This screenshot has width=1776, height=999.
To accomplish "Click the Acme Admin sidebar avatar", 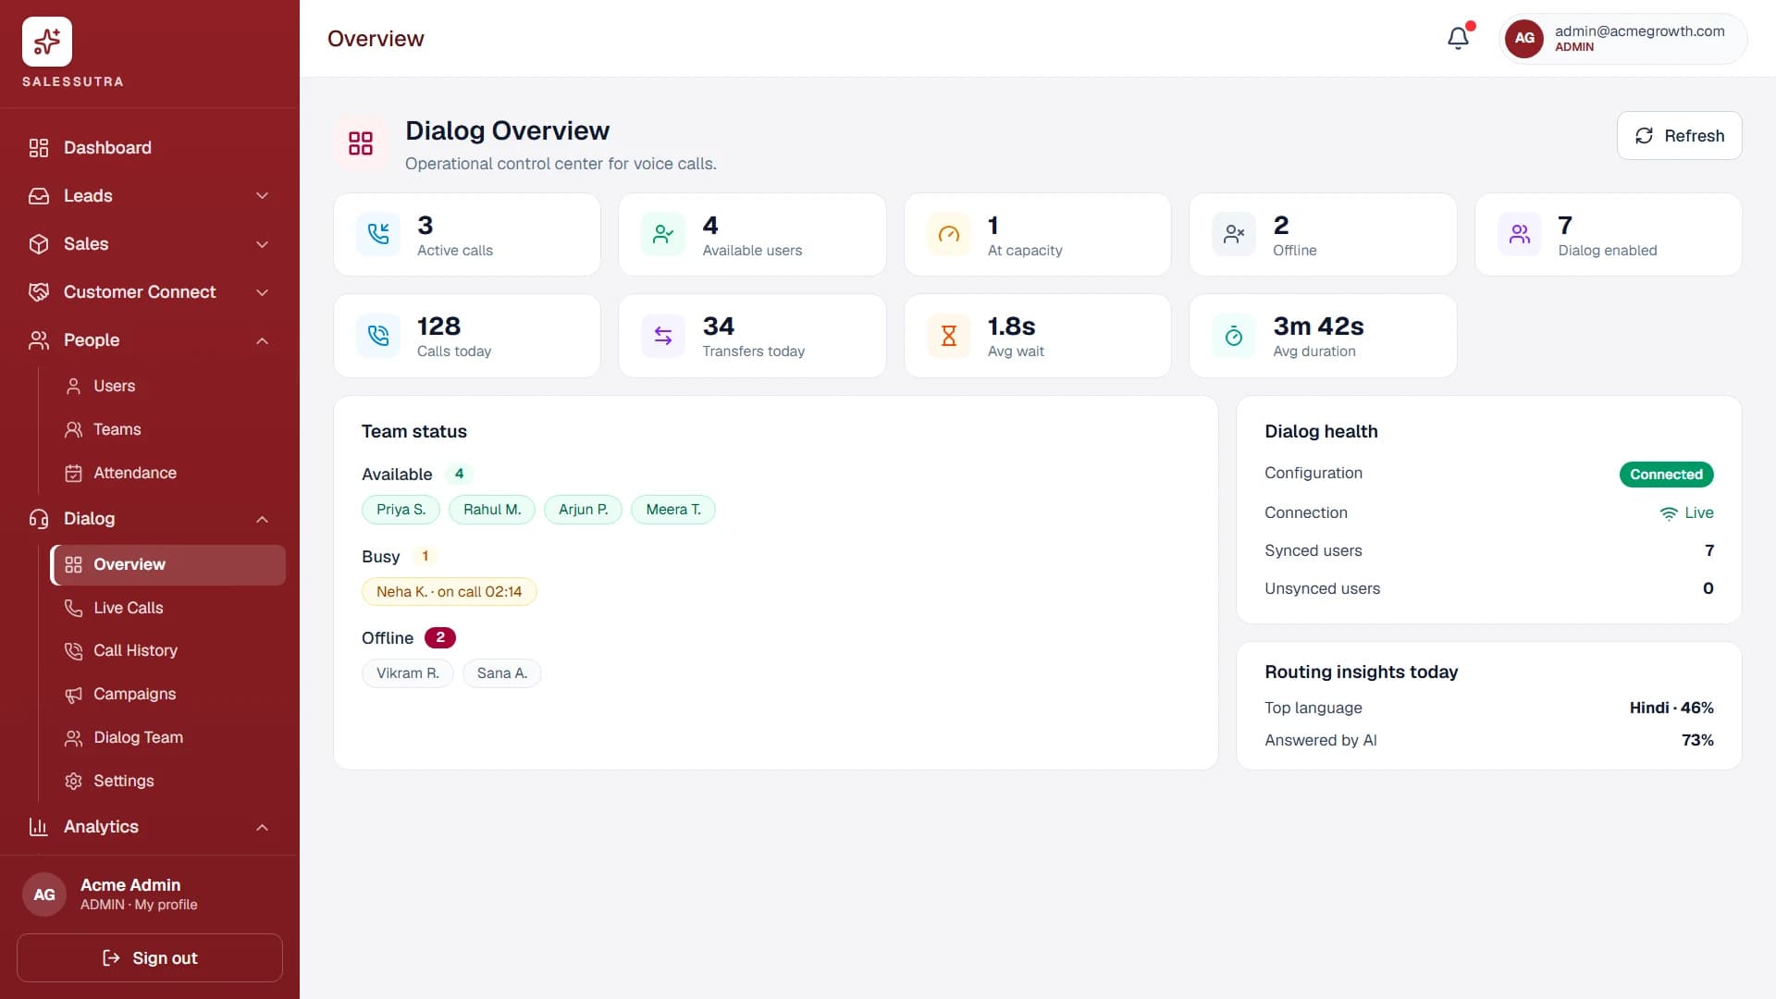I will pyautogui.click(x=44, y=894).
